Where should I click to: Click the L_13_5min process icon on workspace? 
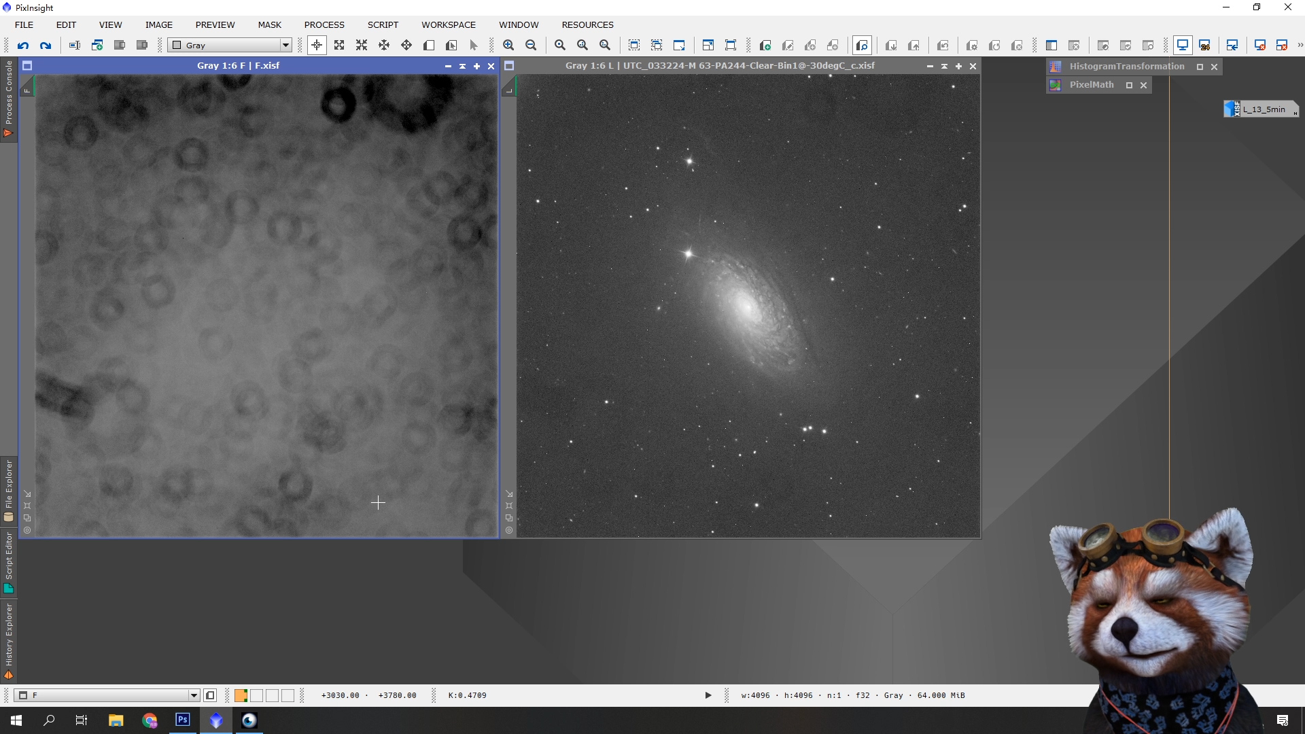click(1261, 109)
